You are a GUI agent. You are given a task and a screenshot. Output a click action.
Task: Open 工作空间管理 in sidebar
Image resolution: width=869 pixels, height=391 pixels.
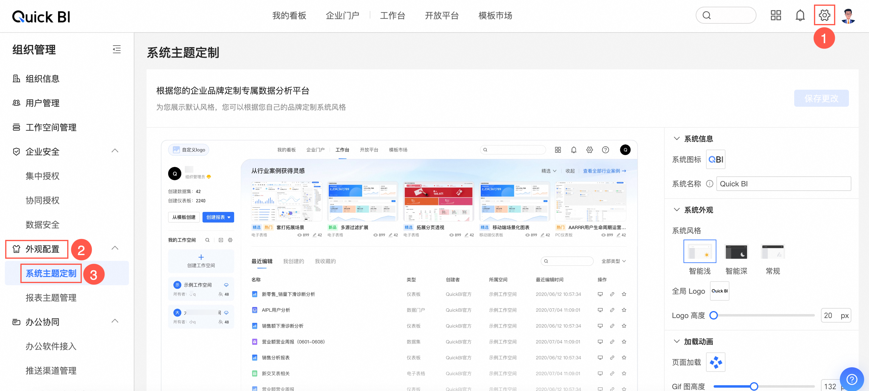point(50,127)
